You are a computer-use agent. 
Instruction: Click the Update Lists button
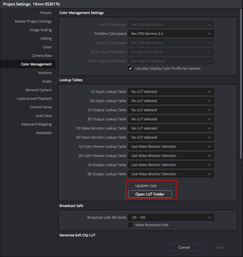(x=146, y=185)
